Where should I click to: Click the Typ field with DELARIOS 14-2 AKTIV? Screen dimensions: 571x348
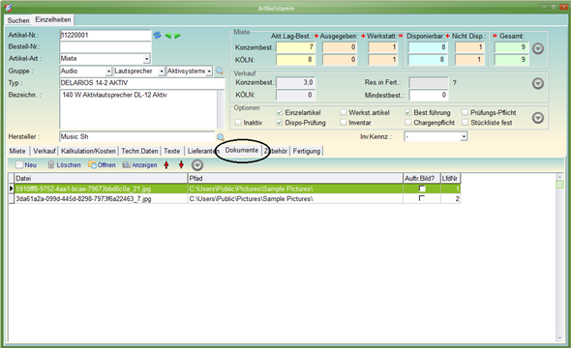click(x=141, y=83)
